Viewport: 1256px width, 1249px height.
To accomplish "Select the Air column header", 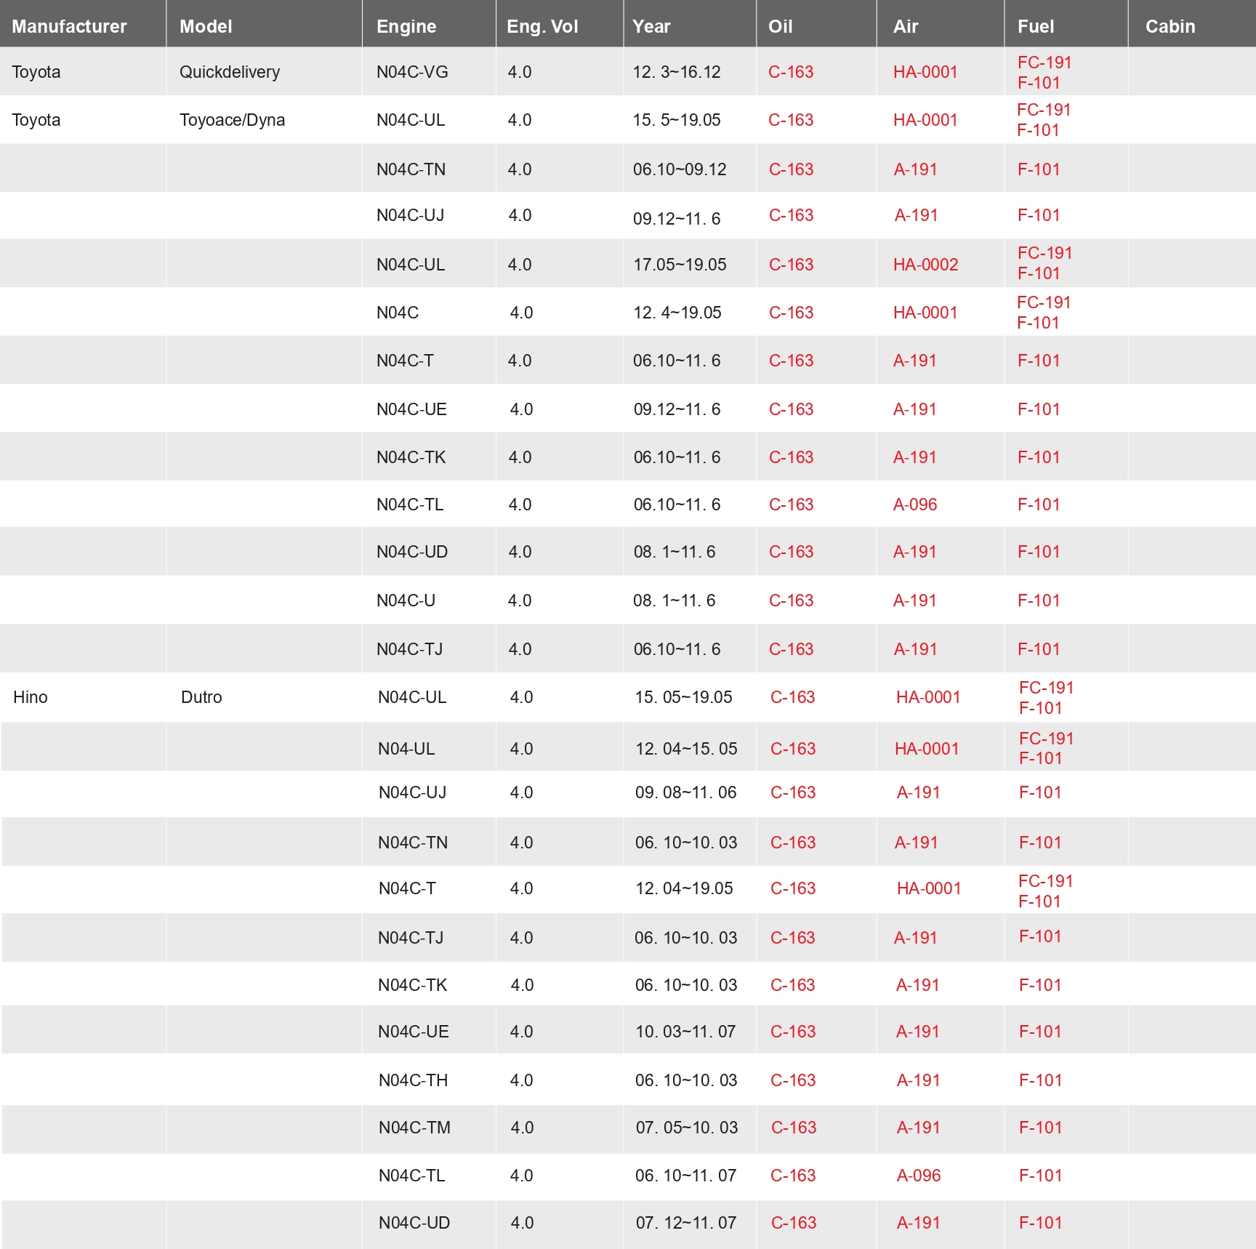I will point(906,26).
